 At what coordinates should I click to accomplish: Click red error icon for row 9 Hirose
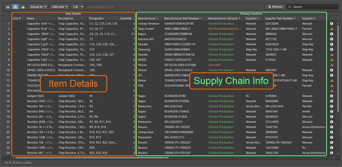pos(332,65)
